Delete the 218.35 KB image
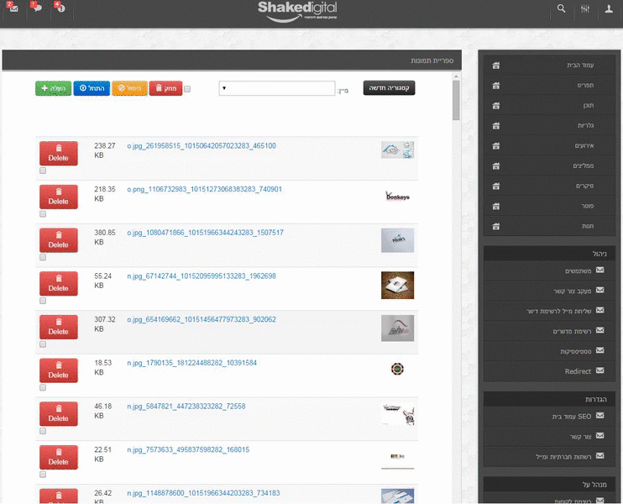 click(59, 197)
